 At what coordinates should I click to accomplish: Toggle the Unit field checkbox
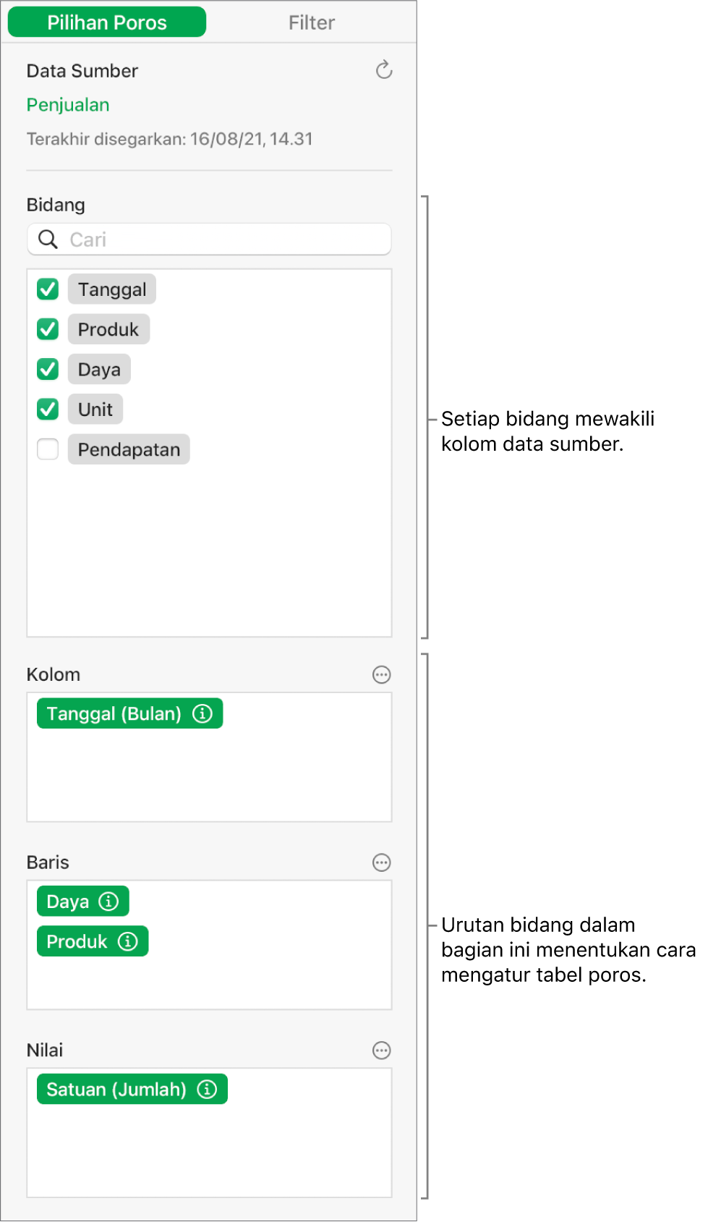48,410
